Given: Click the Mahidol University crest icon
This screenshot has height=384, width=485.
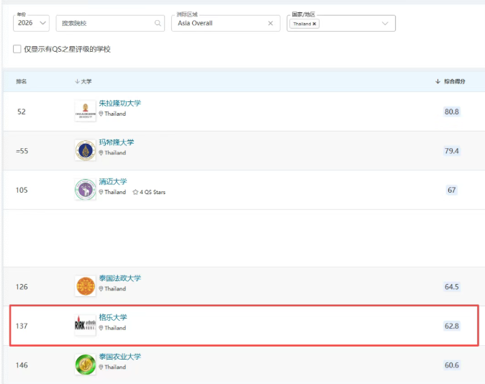Looking at the screenshot, I should 85,150.
